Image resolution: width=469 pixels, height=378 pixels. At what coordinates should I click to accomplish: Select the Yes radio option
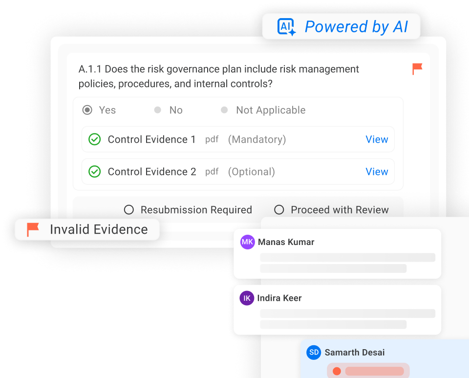click(87, 110)
